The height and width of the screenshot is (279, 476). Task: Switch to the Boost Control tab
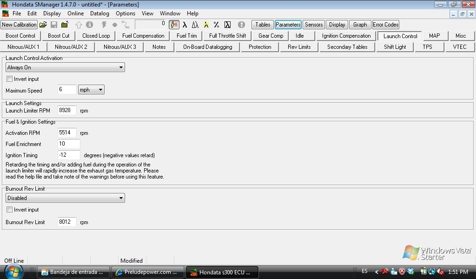pyautogui.click(x=20, y=36)
